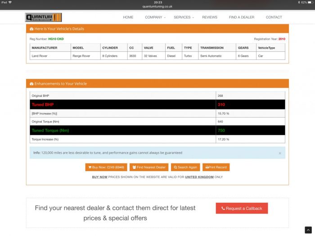Viewport: 315px width, 236px height.
Task: Select the registration year 2010
Action: (282, 39)
